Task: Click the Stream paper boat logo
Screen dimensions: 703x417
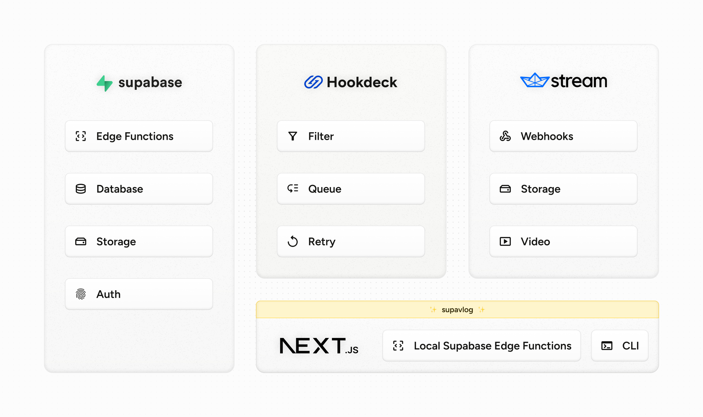Action: click(x=534, y=80)
